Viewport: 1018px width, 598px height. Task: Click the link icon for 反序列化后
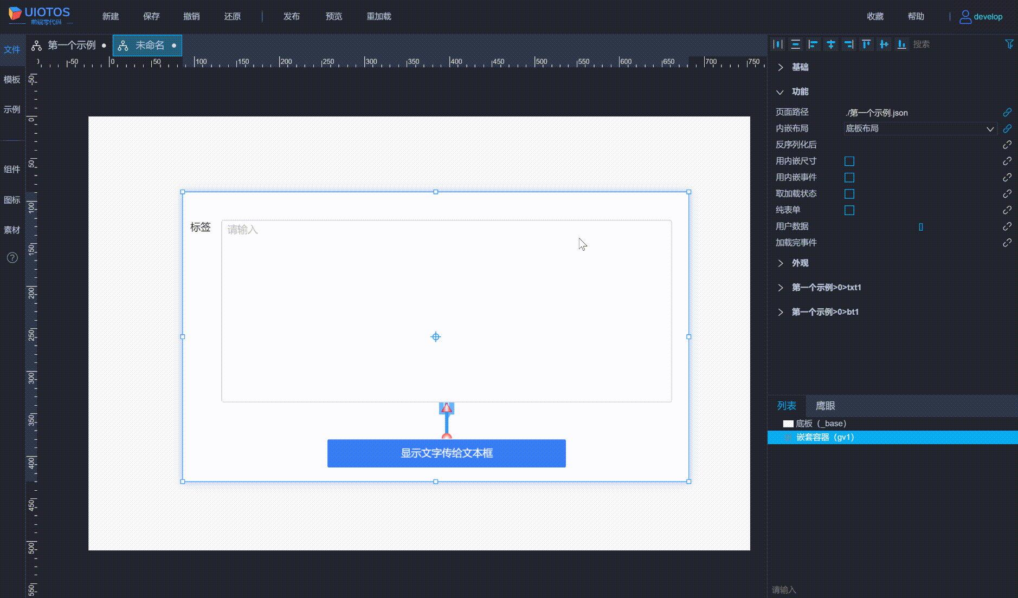1007,145
